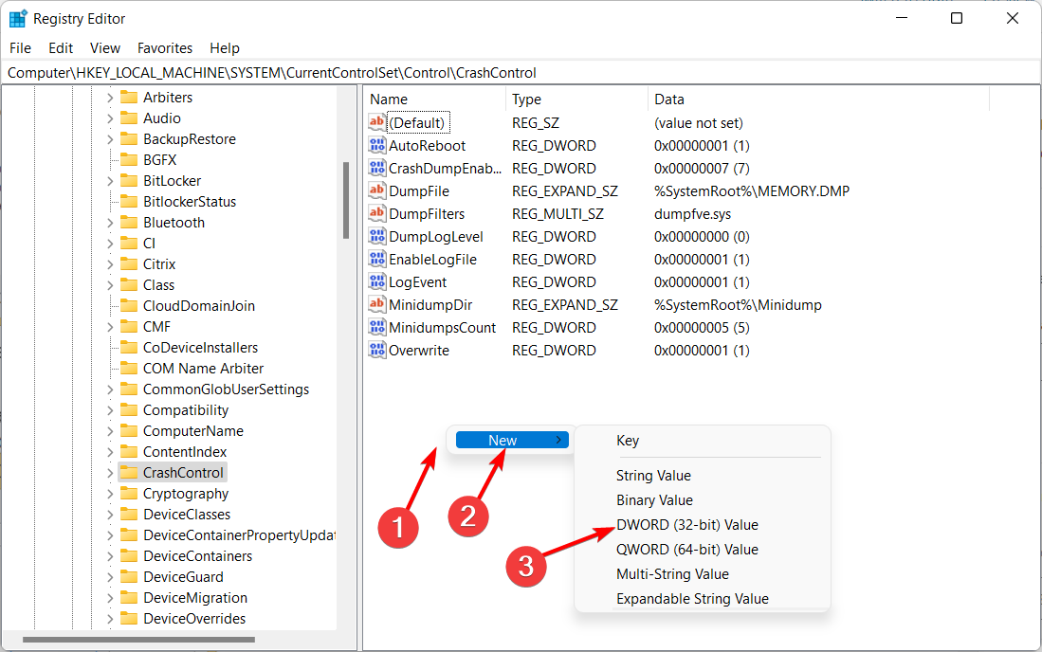Viewport: 1042px width, 652px height.
Task: Click the registry path address bar
Action: (521, 72)
